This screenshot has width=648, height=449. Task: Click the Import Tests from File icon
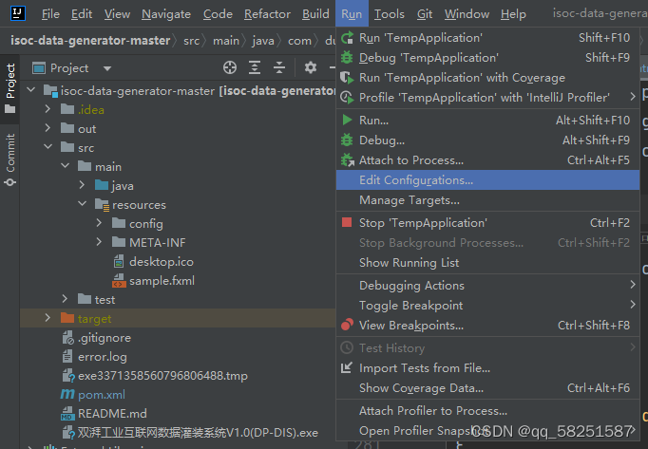pos(346,367)
